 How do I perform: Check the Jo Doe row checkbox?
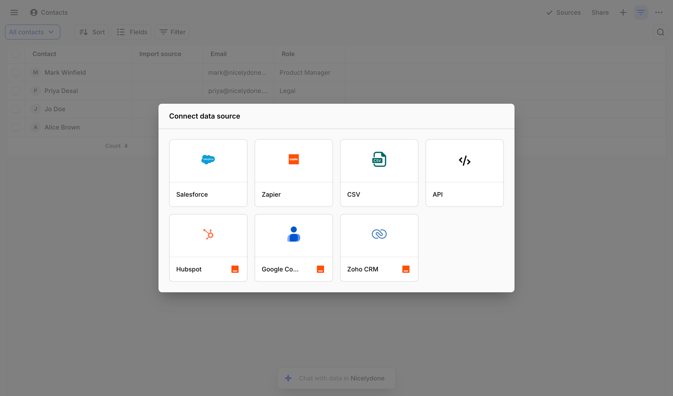[x=16, y=109]
